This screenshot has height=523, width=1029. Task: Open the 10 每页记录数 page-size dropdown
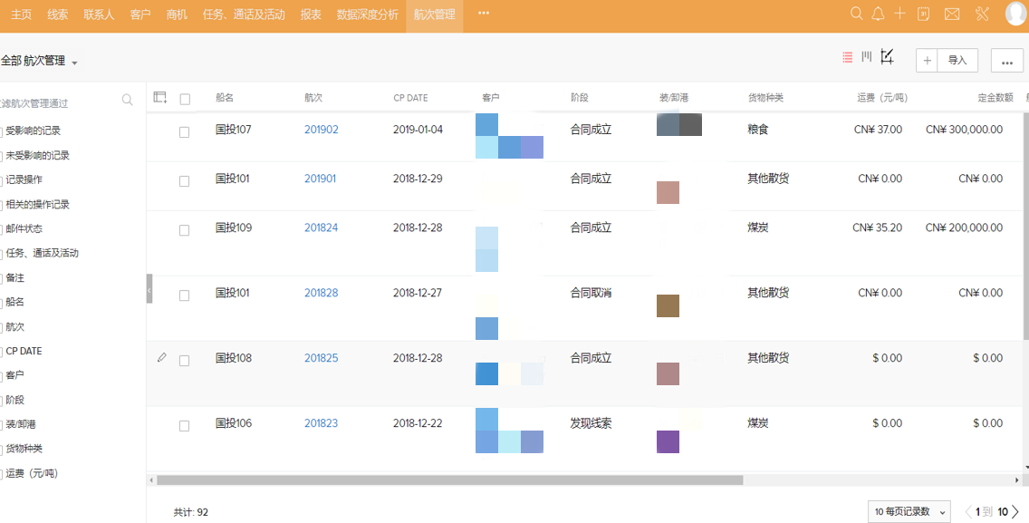909,511
